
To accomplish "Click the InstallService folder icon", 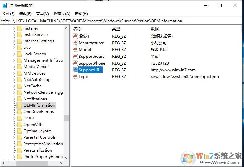I will click(x=20, y=35).
